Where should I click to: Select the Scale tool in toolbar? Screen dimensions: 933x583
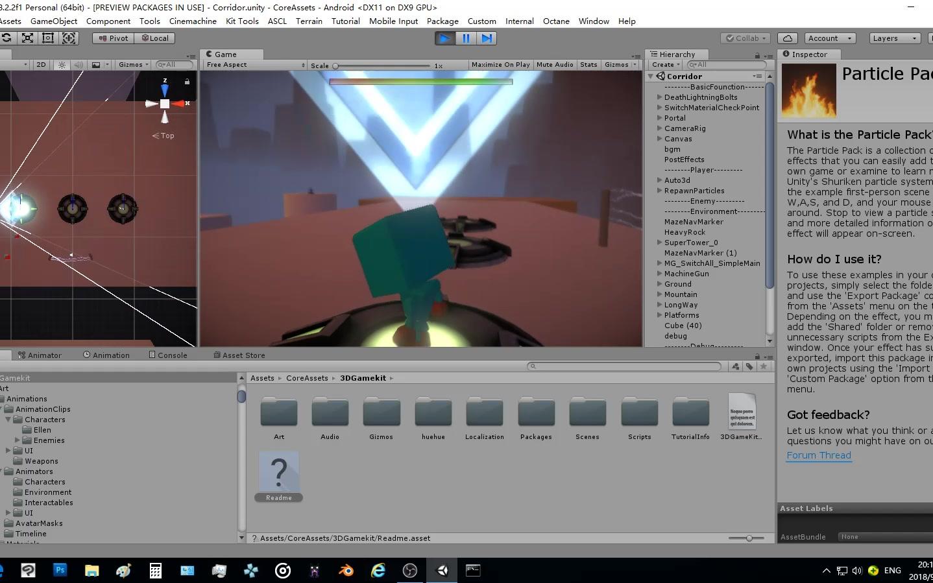[x=27, y=38]
